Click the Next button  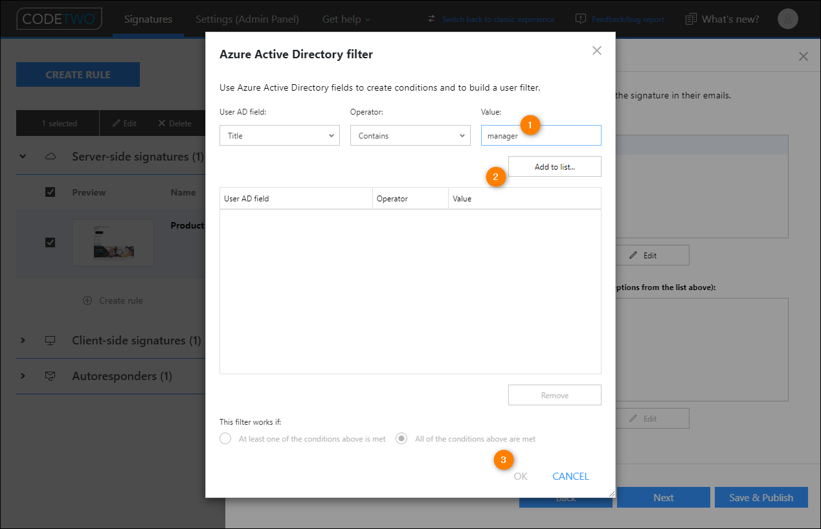663,497
